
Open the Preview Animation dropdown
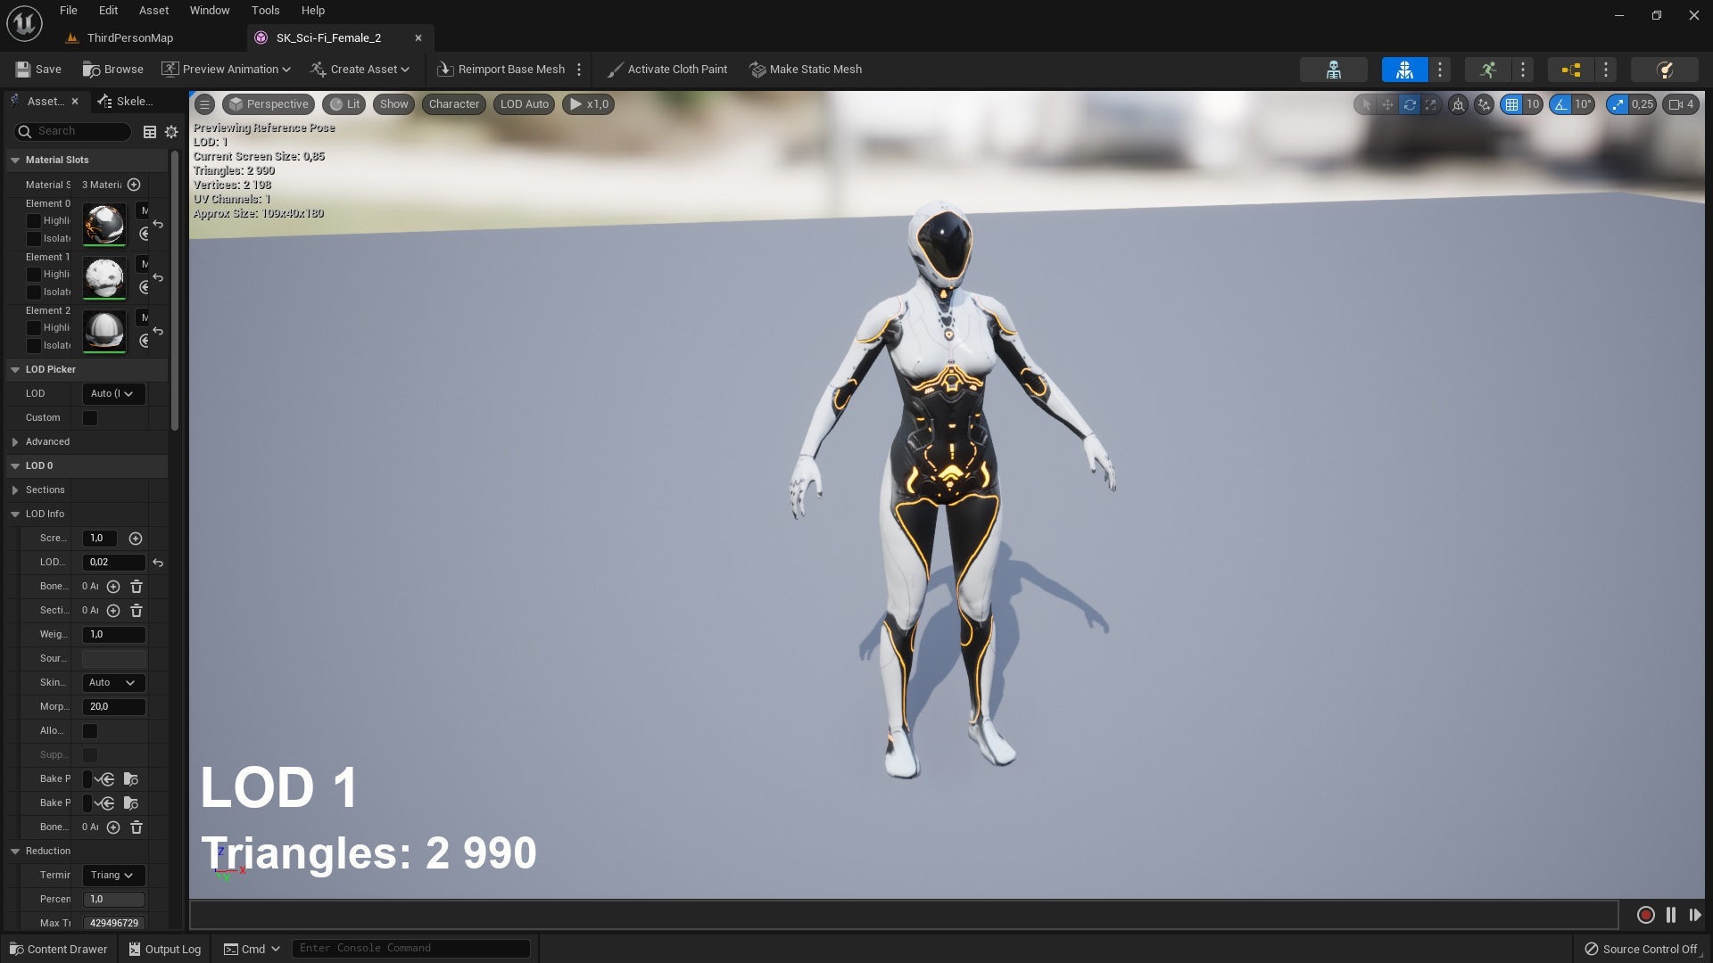[227, 70]
